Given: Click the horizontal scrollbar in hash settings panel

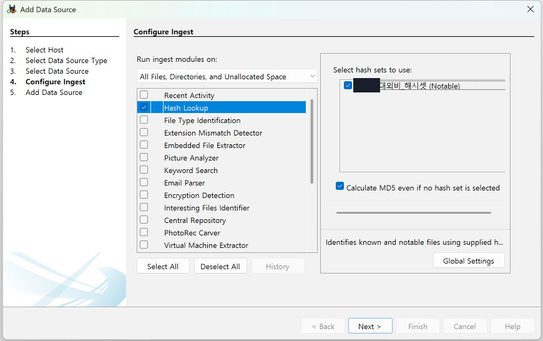Looking at the screenshot, I should (x=414, y=212).
